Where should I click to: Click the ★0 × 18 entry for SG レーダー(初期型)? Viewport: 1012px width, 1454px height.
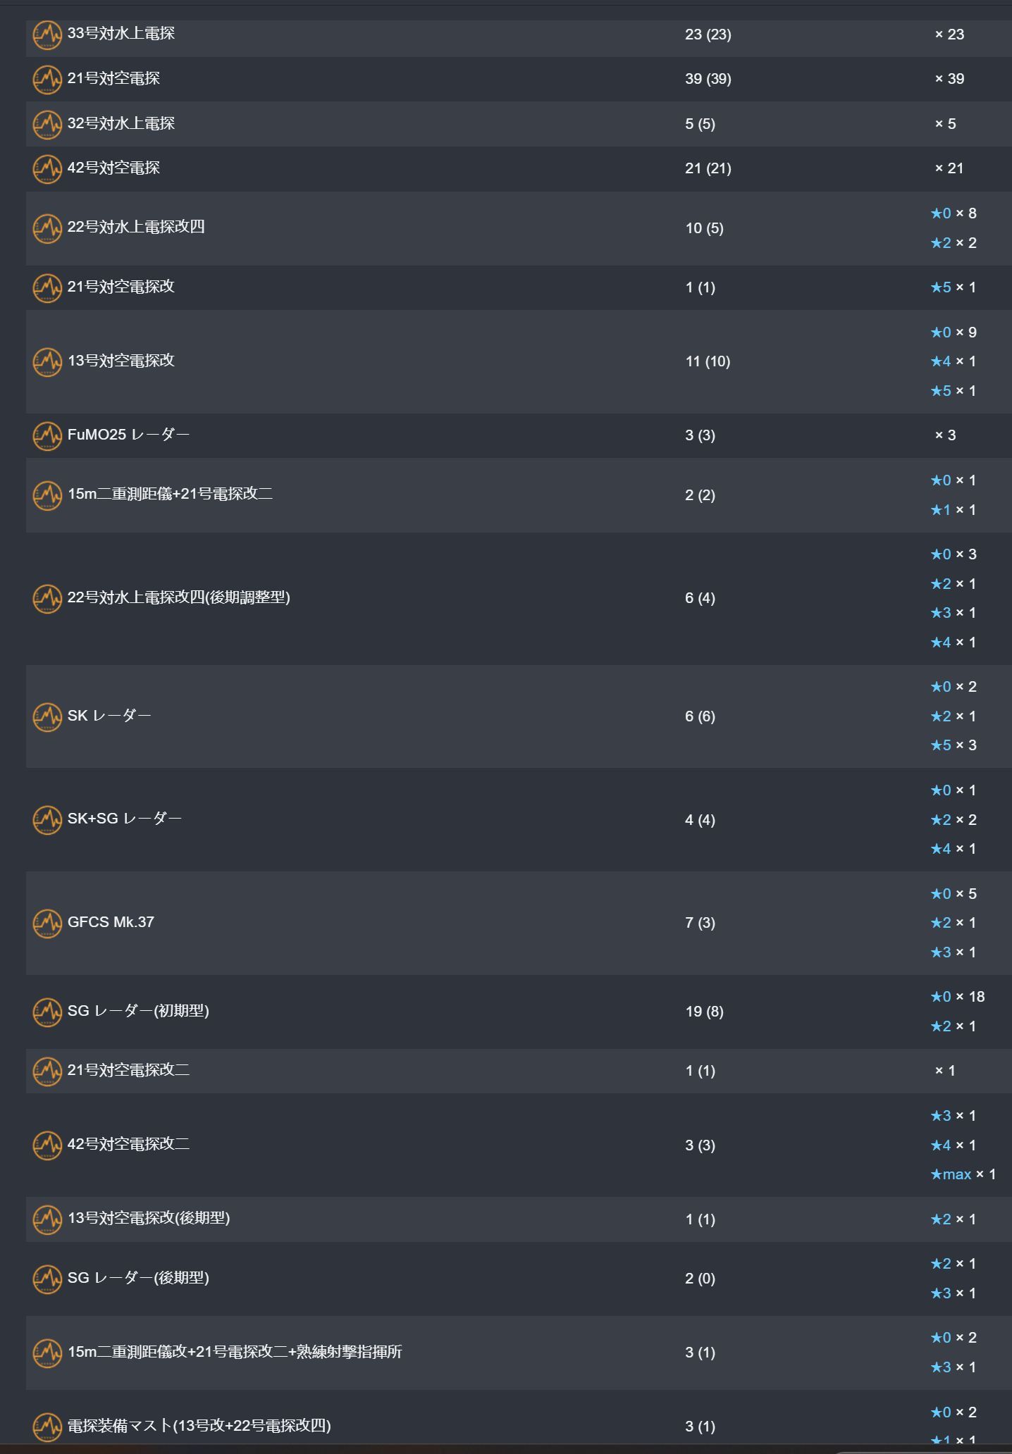pyautogui.click(x=957, y=997)
